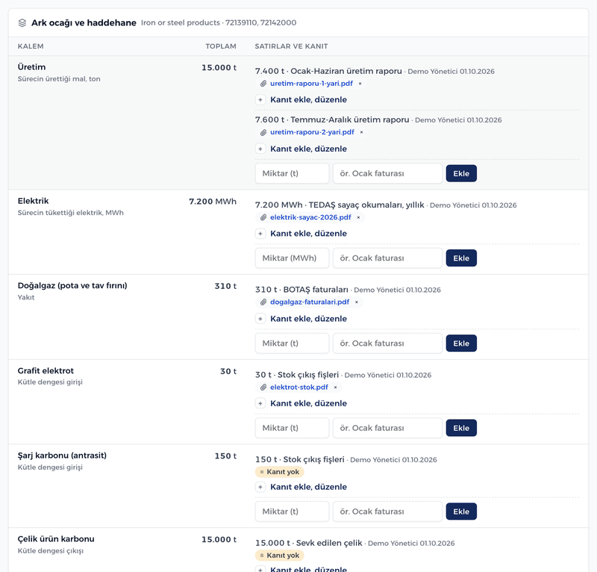Click plus icon in Şarj karbonu (antrasit) row
Image resolution: width=597 pixels, height=572 pixels.
point(260,487)
